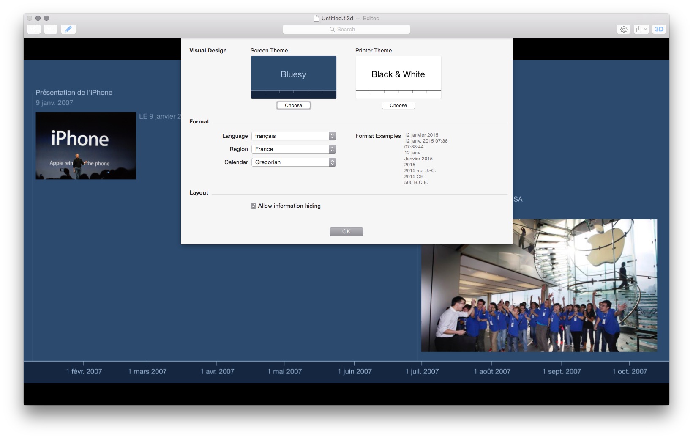
Task: Click the 1 août 2007 timeline marker
Action: [x=492, y=371]
